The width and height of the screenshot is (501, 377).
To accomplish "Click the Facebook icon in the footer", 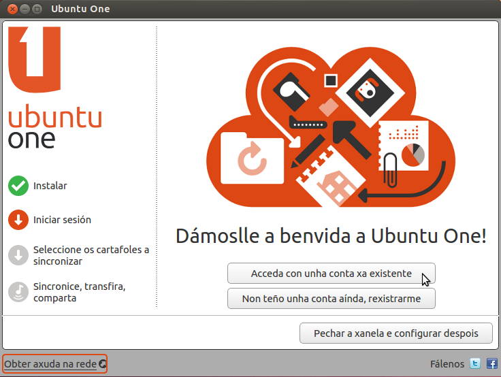I will [492, 363].
